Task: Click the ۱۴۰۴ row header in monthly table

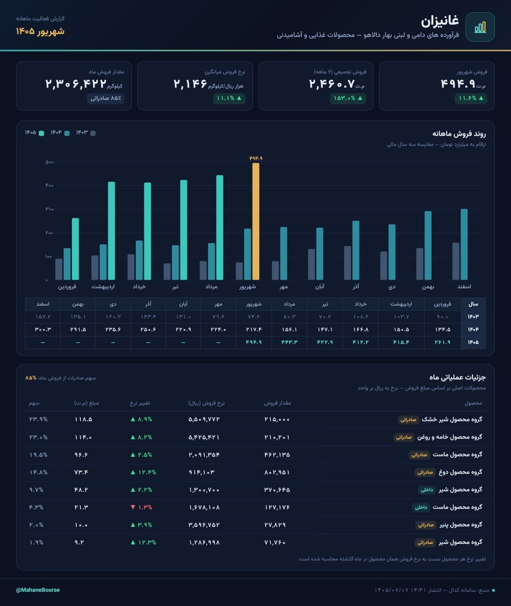Action: point(473,330)
